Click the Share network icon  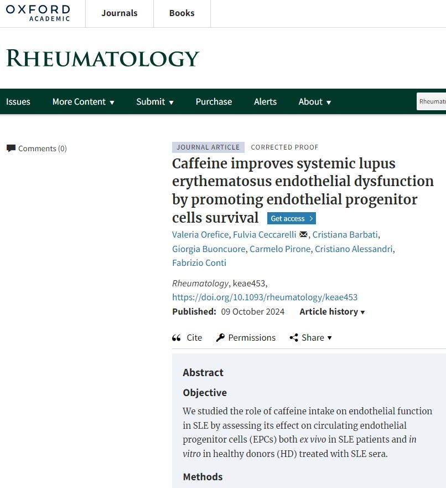(294, 337)
